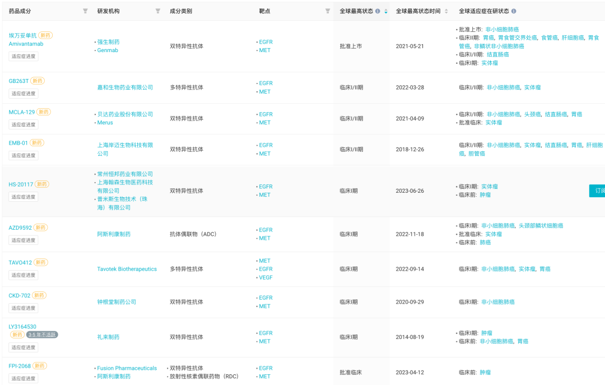Select 放射性核素偶联药物（RDC） category text

pos(204,377)
